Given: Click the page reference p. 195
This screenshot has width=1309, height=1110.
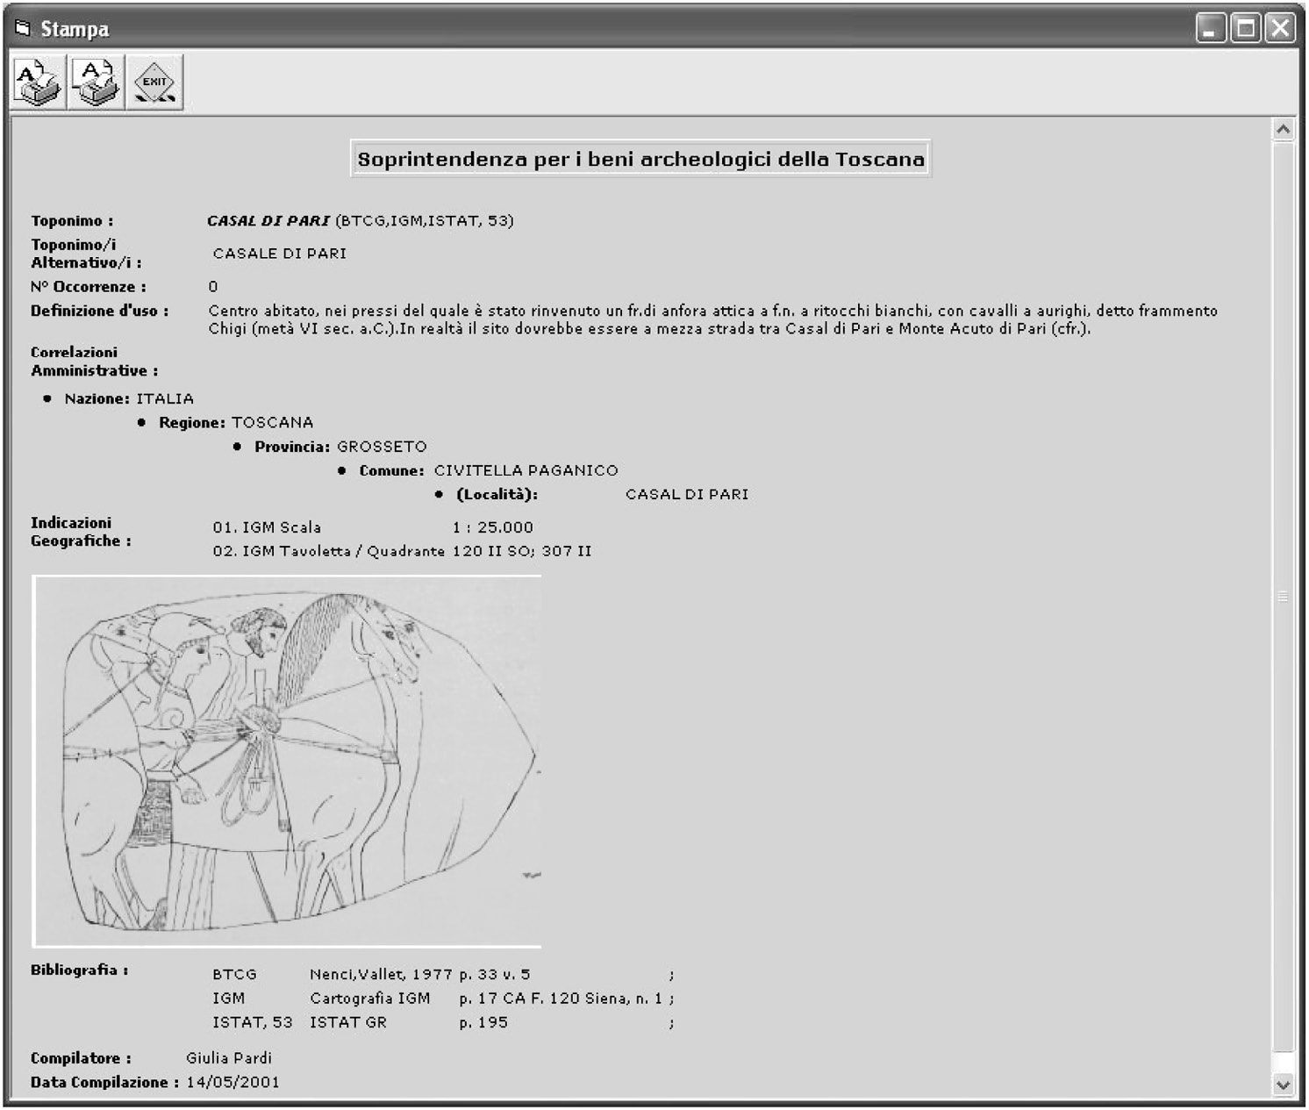Looking at the screenshot, I should click(483, 1022).
